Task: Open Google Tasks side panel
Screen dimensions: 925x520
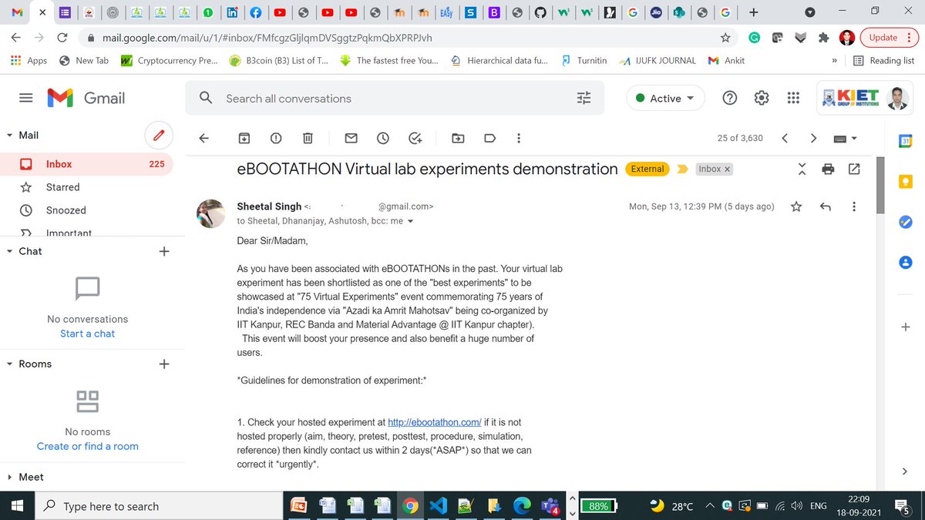Action: point(906,222)
